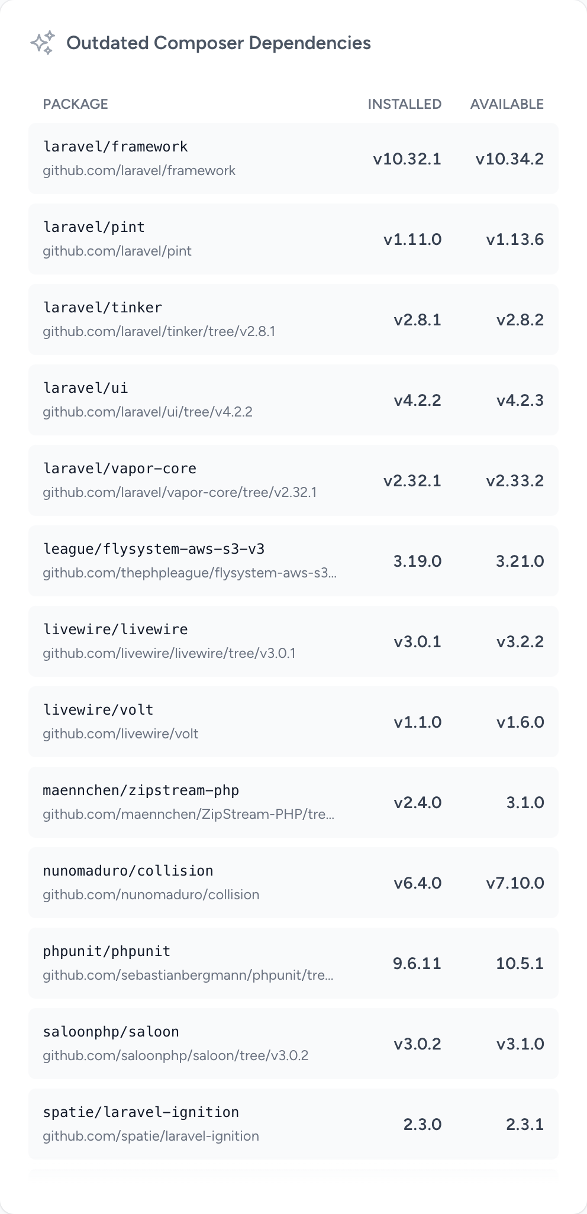Visit the spatie/laravel-ignition GitHub link

pos(151,1136)
